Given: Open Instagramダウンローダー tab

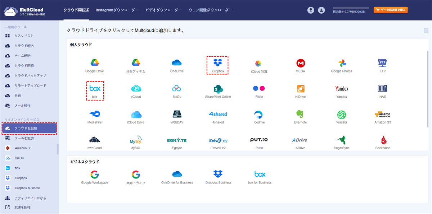Looking at the screenshot, I should (117, 10).
